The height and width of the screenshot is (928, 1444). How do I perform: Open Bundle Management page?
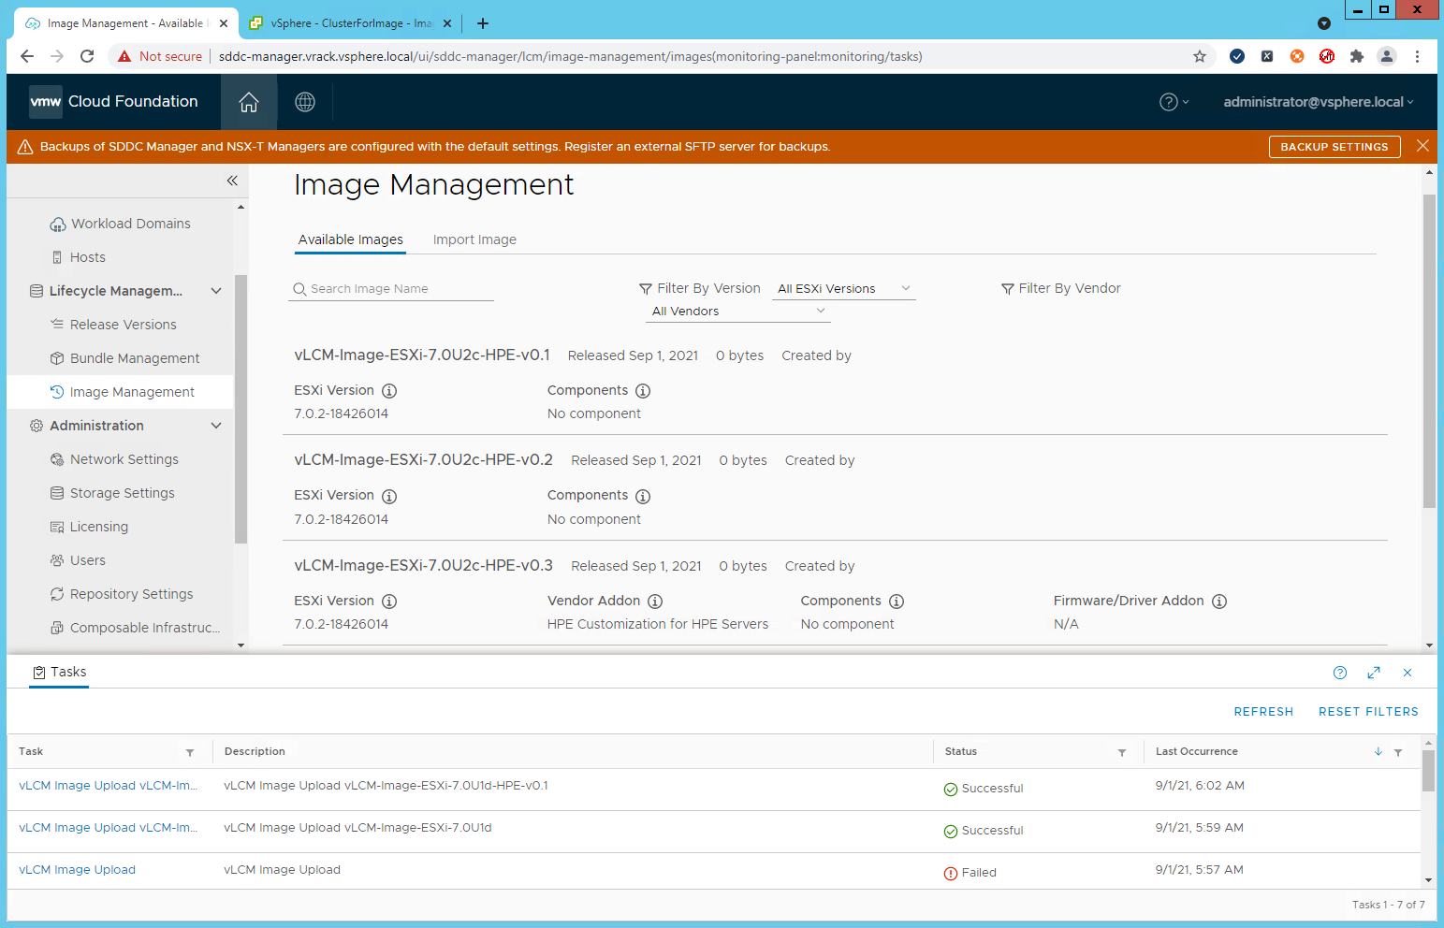tap(135, 358)
